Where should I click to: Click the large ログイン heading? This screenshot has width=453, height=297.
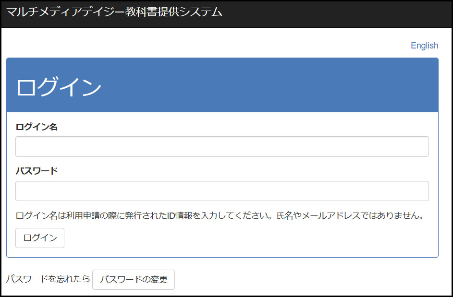click(x=59, y=87)
